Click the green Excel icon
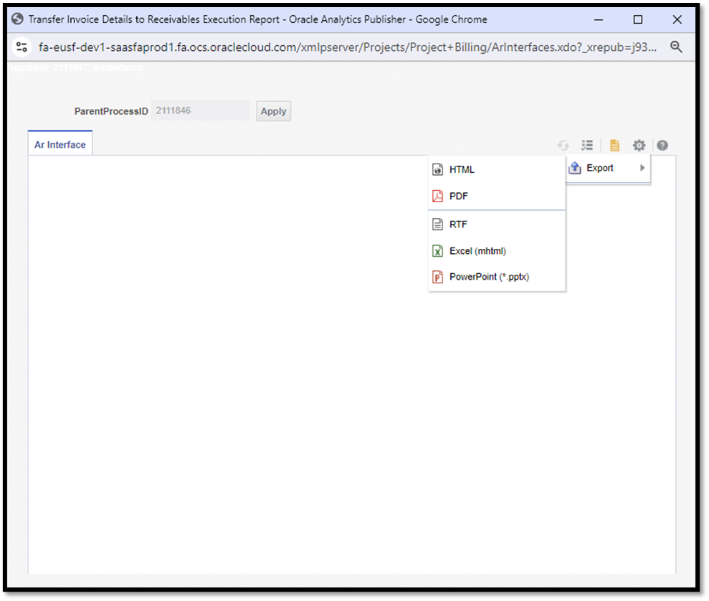 (438, 251)
